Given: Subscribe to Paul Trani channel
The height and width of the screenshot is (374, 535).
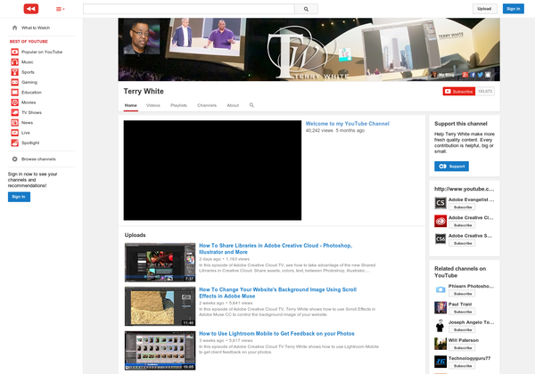Looking at the screenshot, I should click(463, 313).
